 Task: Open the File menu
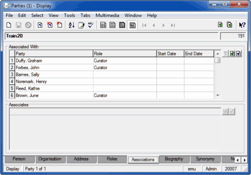[9, 15]
